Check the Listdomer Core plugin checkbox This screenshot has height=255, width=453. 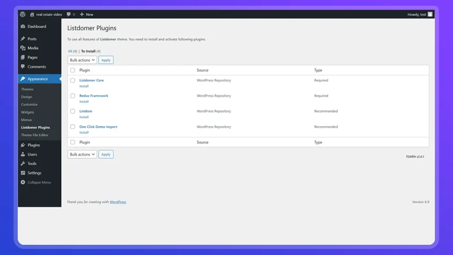(x=73, y=80)
